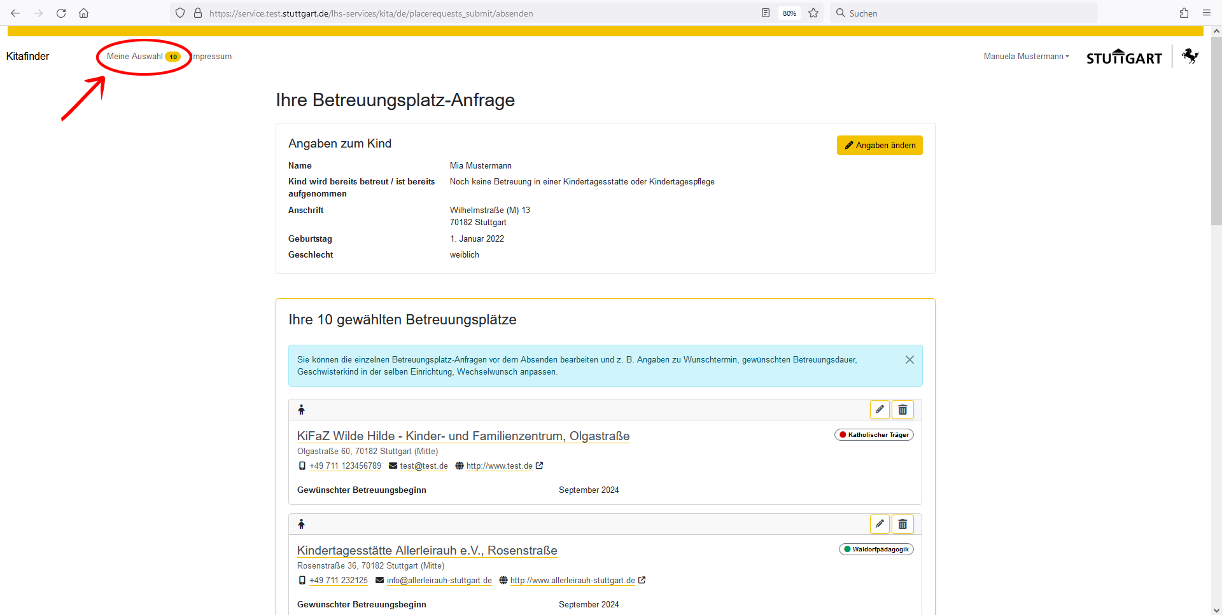Screen dimensions: 1222x615
Task: Call phone number +49 711 123456789
Action: pyautogui.click(x=345, y=466)
